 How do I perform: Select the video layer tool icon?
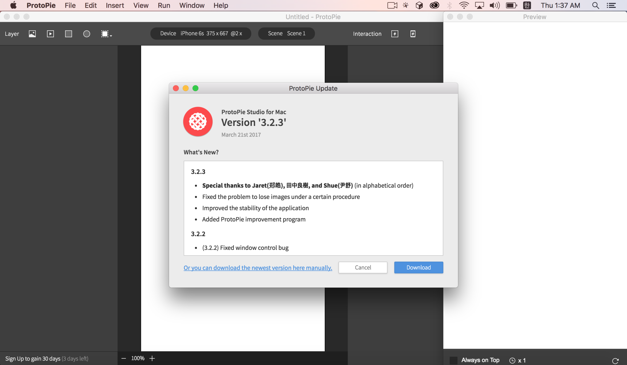coord(50,34)
